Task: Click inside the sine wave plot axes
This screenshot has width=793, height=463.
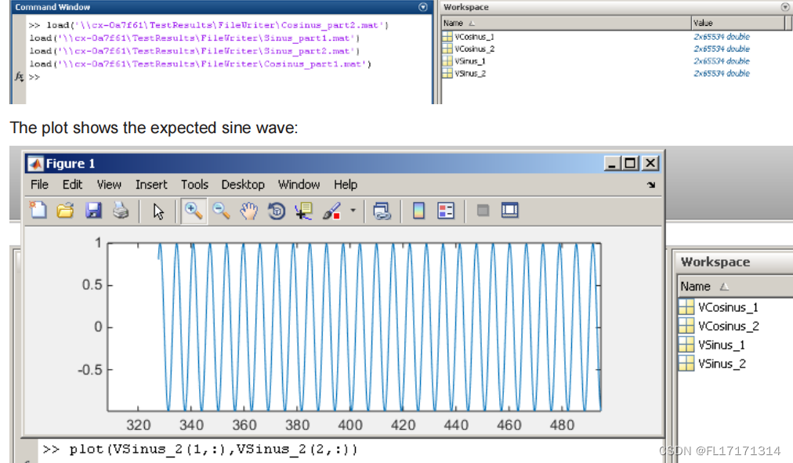Action: pyautogui.click(x=354, y=327)
